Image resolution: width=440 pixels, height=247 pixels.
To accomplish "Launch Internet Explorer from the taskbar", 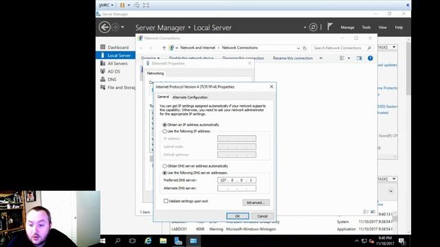I will (148, 241).
